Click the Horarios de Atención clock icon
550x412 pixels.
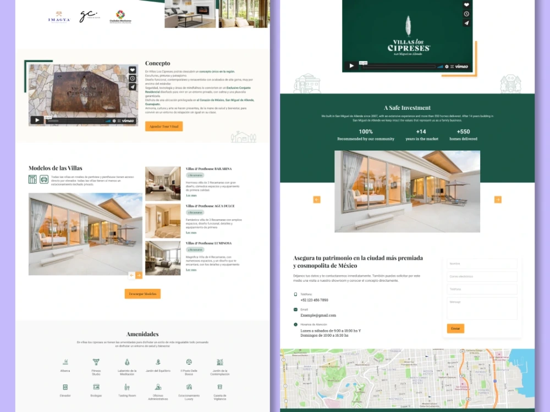click(x=295, y=325)
